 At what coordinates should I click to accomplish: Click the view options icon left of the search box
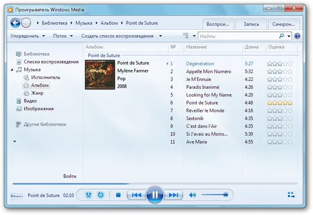pyautogui.click(x=185, y=36)
